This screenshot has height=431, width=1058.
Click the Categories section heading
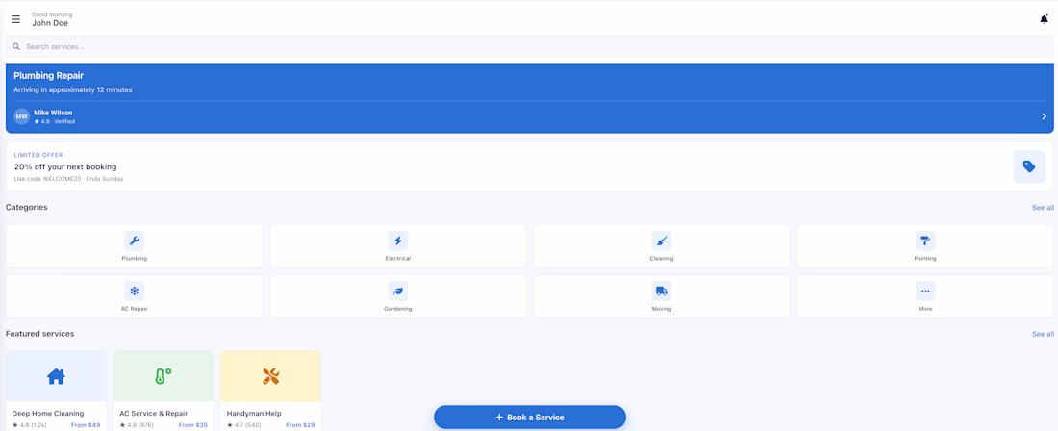pyautogui.click(x=26, y=207)
